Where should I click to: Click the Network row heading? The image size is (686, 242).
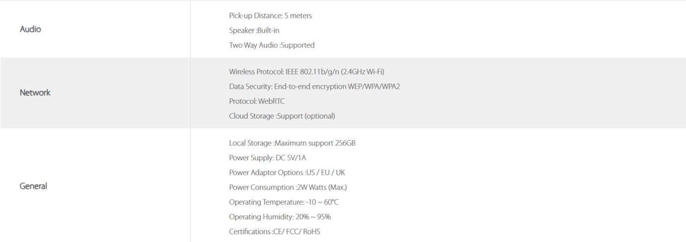[x=35, y=93]
